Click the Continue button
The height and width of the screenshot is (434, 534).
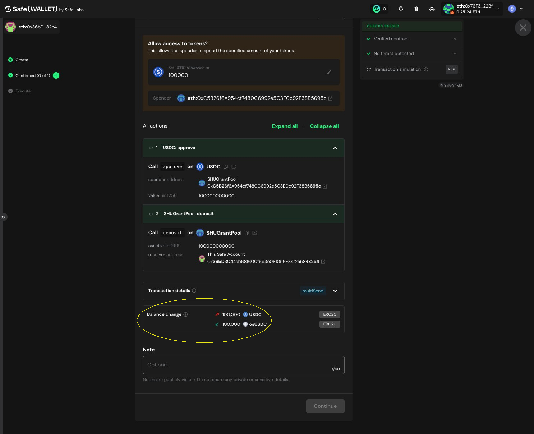tap(325, 406)
